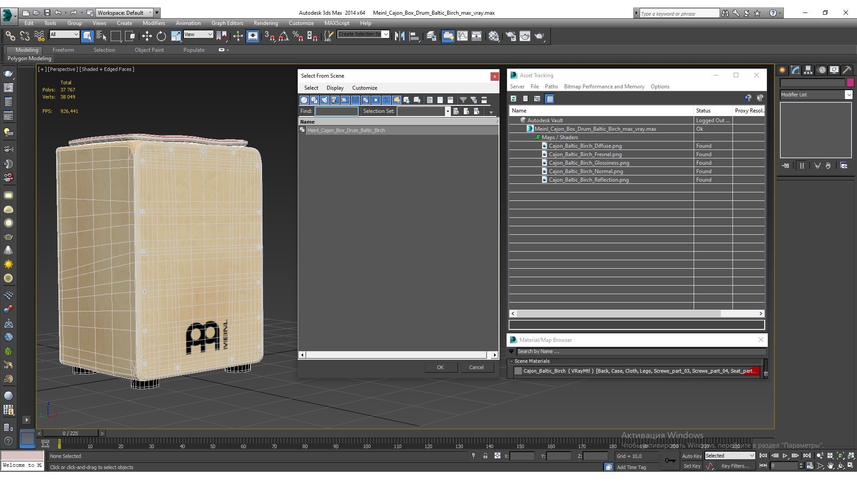Screen dimensions: 857x482
Task: Expand the Selection Set dropdown
Action: click(448, 111)
